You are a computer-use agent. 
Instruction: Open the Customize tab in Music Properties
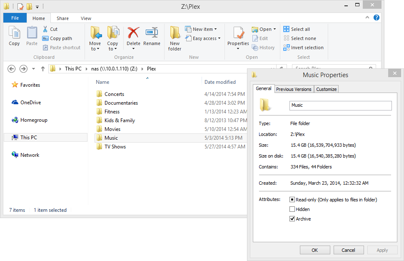327,89
